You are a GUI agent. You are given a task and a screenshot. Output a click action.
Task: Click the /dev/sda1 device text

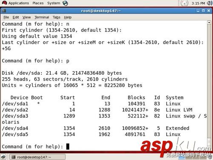(15, 104)
